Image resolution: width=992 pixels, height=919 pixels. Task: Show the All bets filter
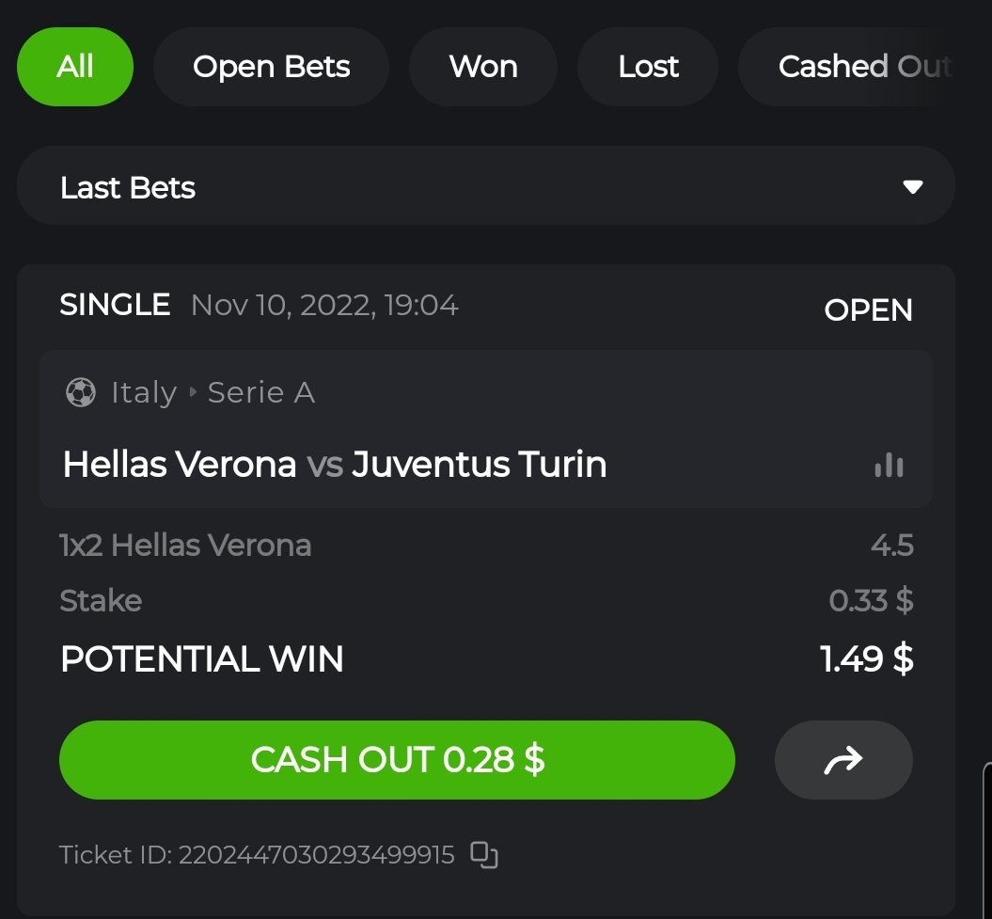tap(75, 67)
